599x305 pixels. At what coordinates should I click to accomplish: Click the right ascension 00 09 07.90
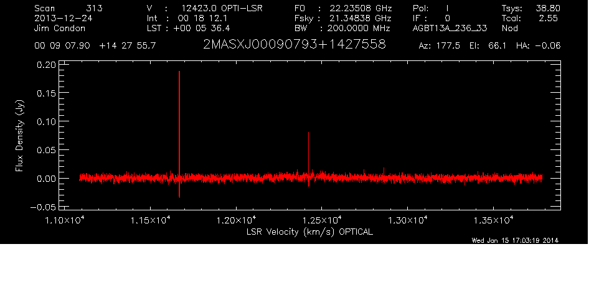point(62,46)
